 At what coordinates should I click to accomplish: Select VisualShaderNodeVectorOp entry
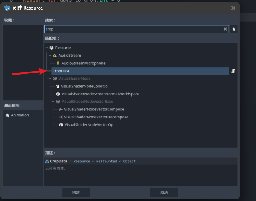coord(89,125)
